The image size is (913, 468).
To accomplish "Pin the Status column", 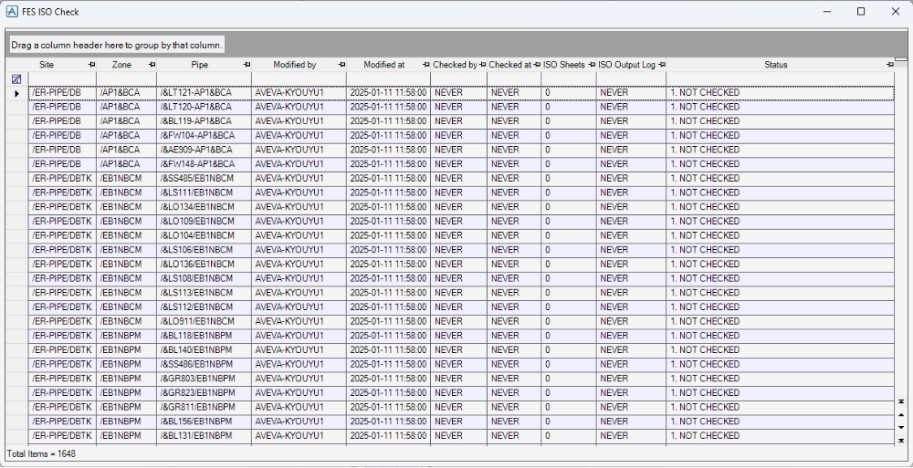I will coord(889,65).
